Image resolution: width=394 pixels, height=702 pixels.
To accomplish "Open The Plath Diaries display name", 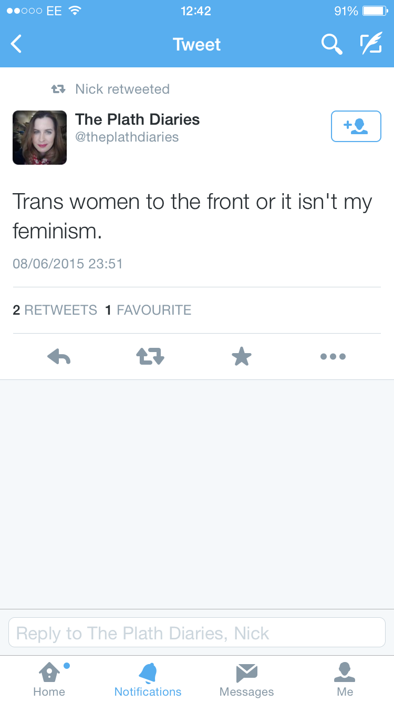I will (137, 119).
